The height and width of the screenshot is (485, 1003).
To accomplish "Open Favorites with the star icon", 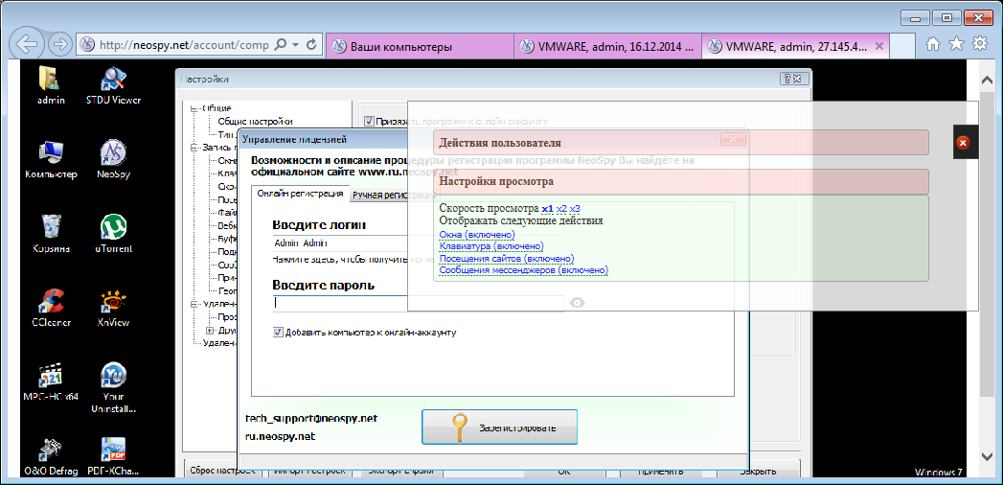I will click(956, 43).
